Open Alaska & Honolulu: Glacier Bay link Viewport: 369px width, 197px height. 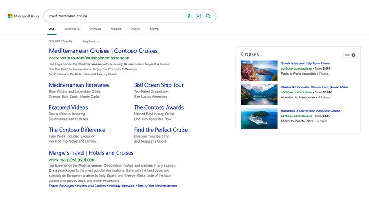tap(314, 87)
